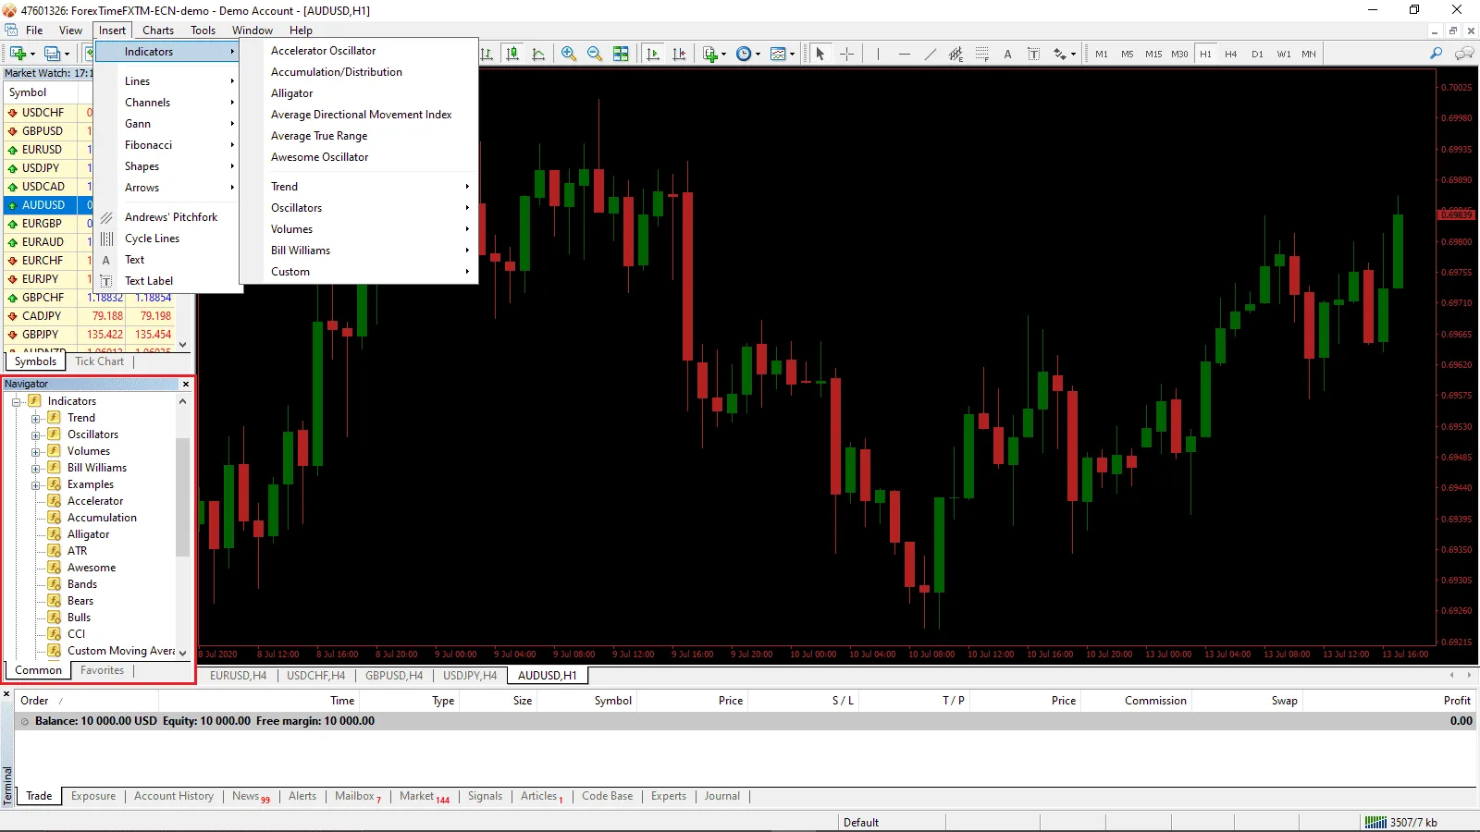The height and width of the screenshot is (832, 1480).
Task: Select the Fibonacci retracement tool icon
Action: pyautogui.click(x=981, y=54)
